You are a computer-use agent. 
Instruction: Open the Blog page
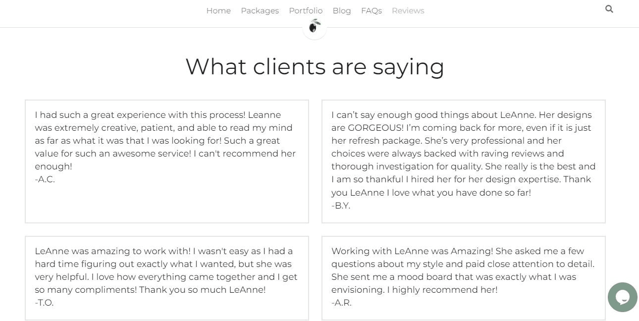coord(342,11)
